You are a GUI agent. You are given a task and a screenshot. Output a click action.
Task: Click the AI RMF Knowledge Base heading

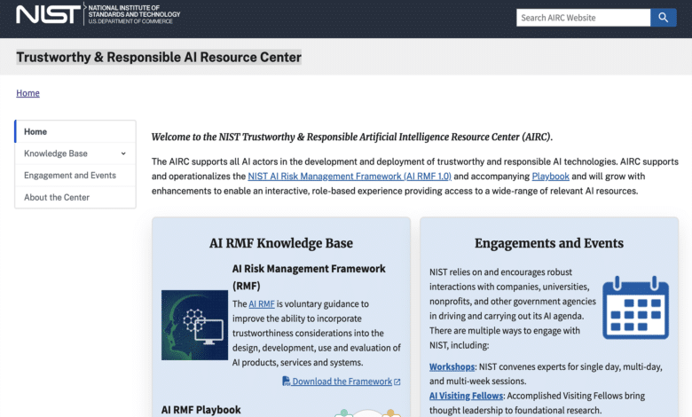(x=281, y=243)
